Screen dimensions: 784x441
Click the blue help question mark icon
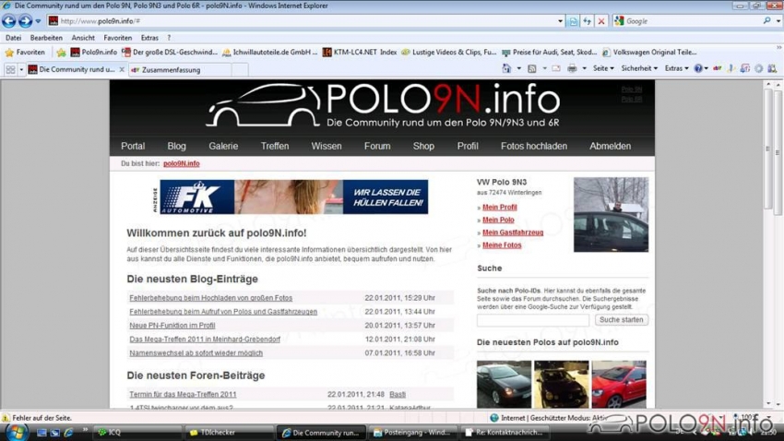point(698,68)
